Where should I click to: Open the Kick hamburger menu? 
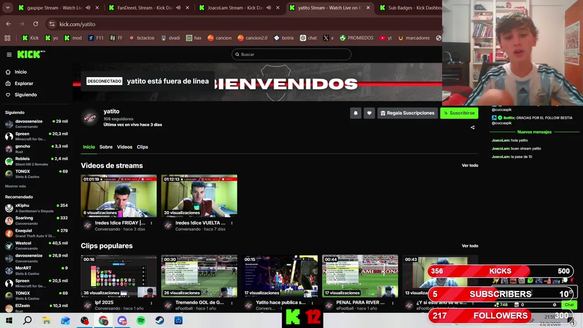(9, 55)
